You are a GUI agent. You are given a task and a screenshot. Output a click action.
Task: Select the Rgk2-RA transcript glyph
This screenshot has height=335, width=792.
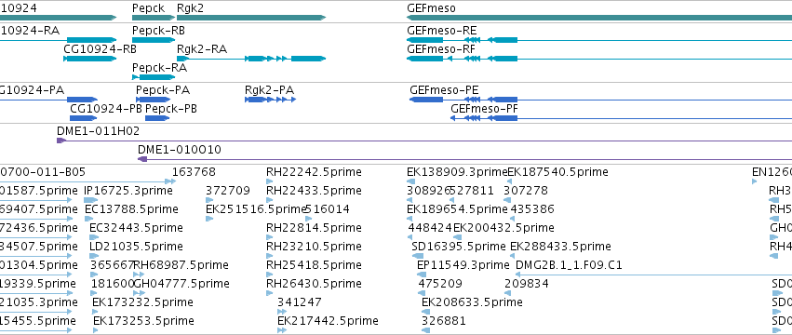click(251, 59)
